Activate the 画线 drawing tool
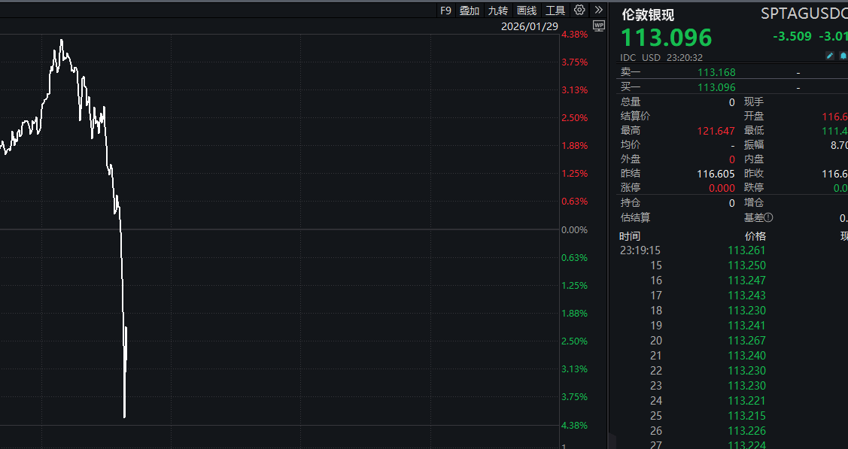This screenshot has height=449, width=848. pyautogui.click(x=527, y=11)
